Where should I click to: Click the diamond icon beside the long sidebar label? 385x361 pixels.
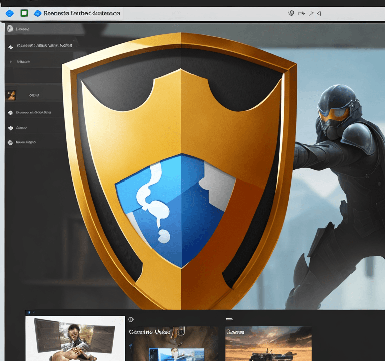point(10,113)
